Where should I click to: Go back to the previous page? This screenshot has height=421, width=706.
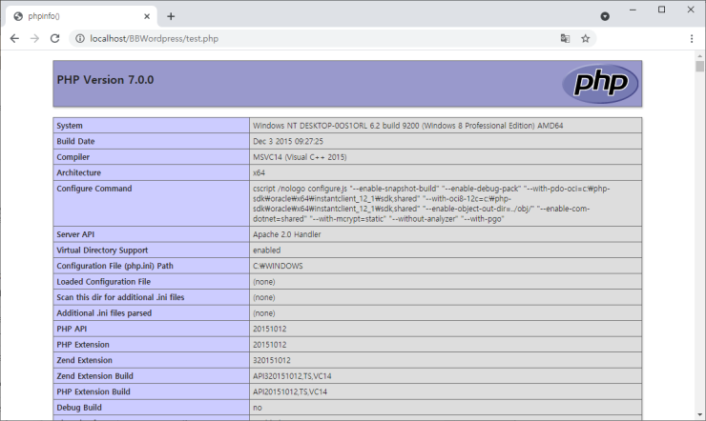14,39
